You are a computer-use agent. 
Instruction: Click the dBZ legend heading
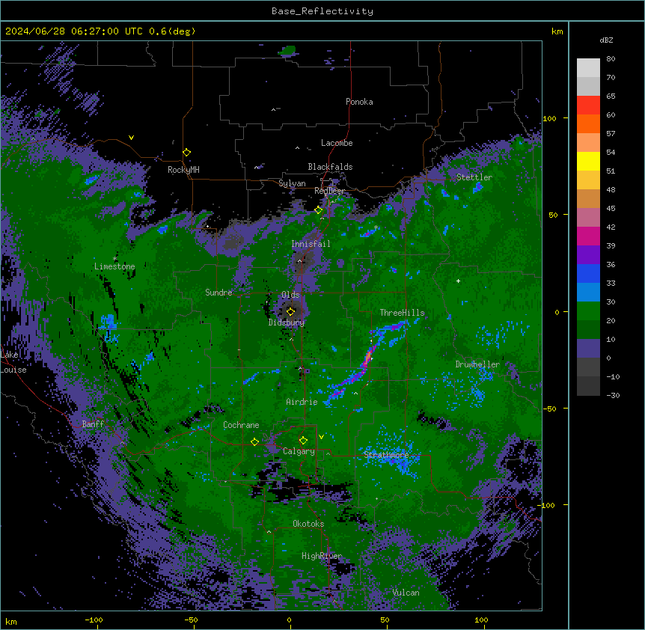[x=606, y=40]
